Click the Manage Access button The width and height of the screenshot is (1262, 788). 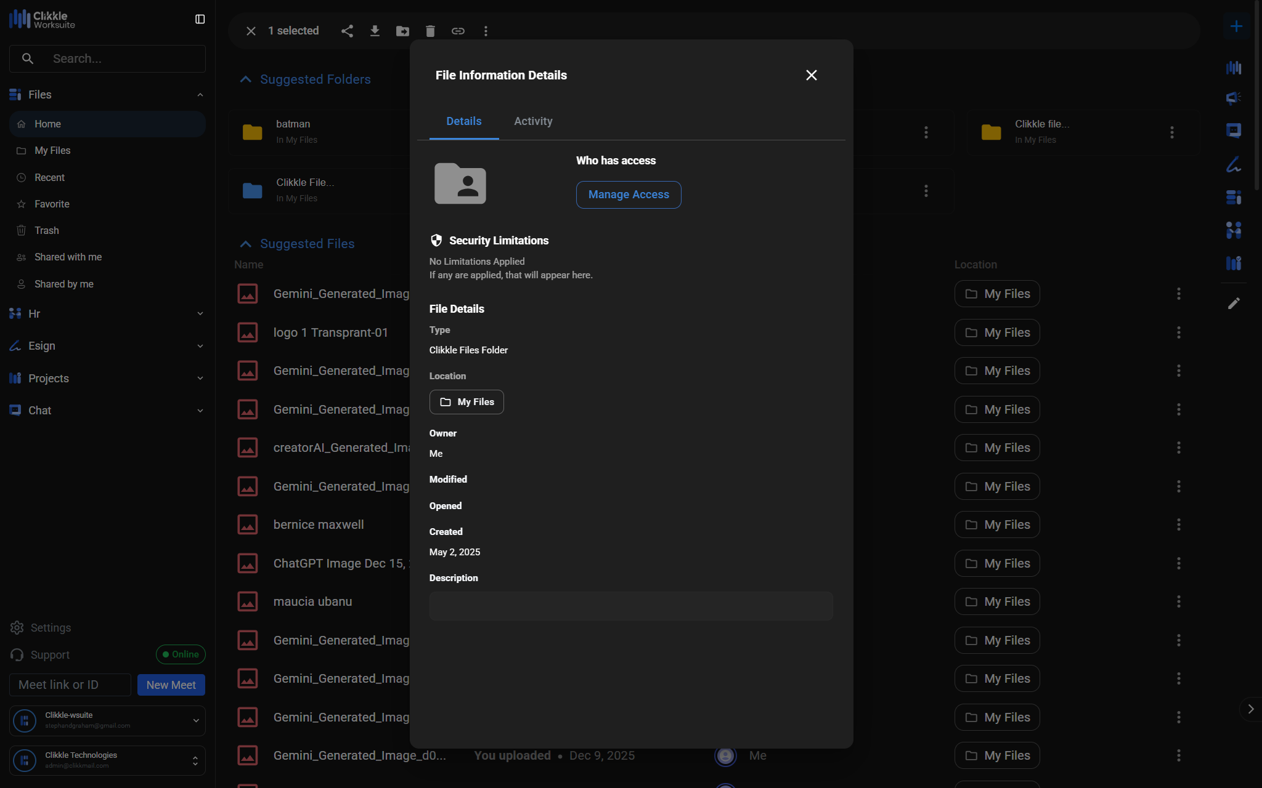pos(629,195)
